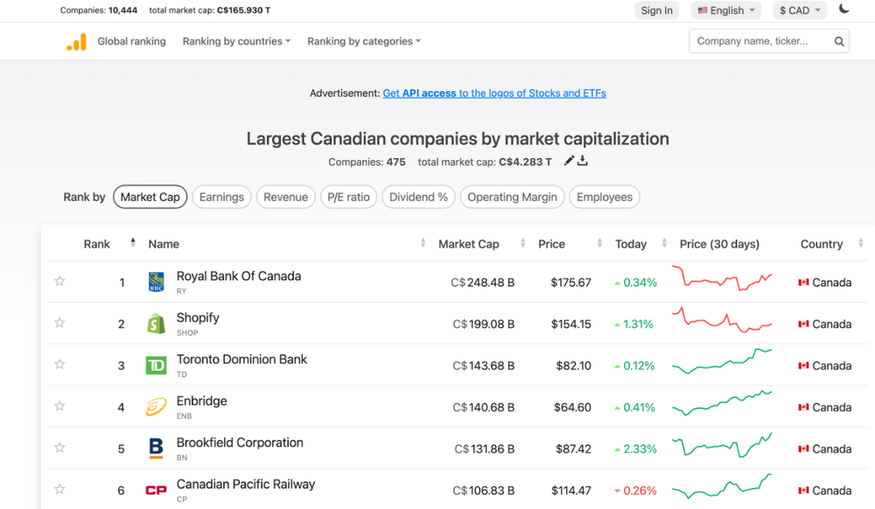Sort by Today column arrows
Screen dimensions: 875x509
[x=664, y=242]
